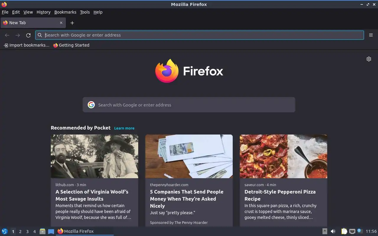This screenshot has height=236, width=378.
Task: Click the back navigation arrow
Action: tap(7, 35)
